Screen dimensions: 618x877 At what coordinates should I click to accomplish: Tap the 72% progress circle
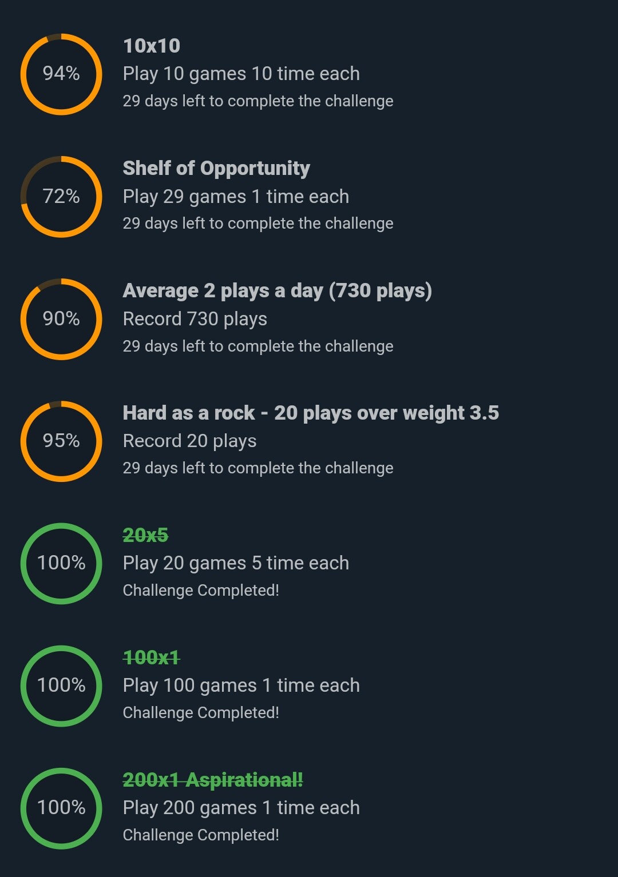point(61,197)
